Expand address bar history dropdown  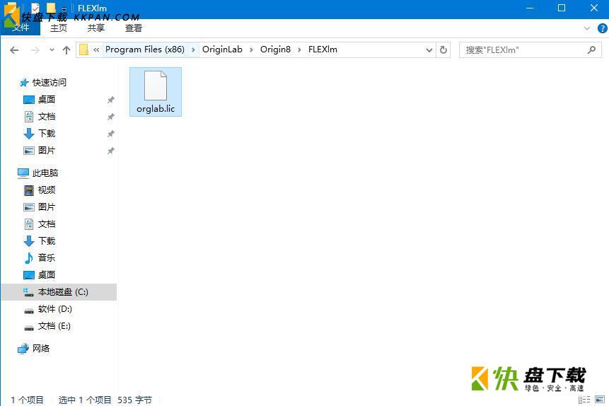(429, 50)
